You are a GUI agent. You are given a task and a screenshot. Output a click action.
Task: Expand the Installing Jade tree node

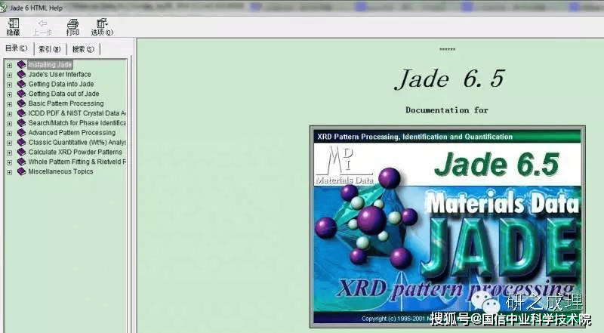[x=9, y=65]
